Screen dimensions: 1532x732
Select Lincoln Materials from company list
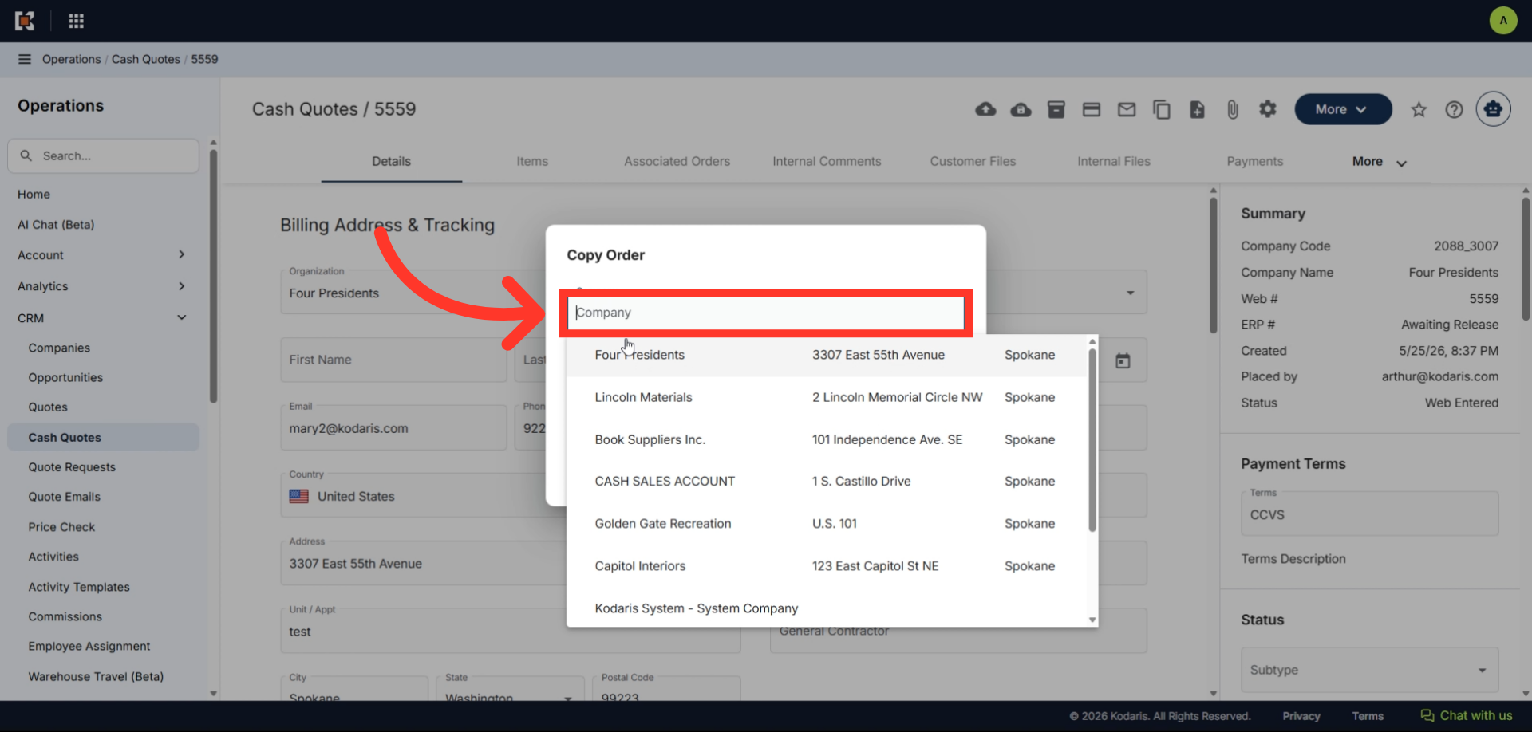(x=827, y=397)
